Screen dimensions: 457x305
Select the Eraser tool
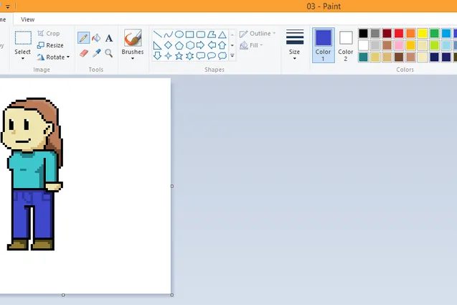pos(84,53)
